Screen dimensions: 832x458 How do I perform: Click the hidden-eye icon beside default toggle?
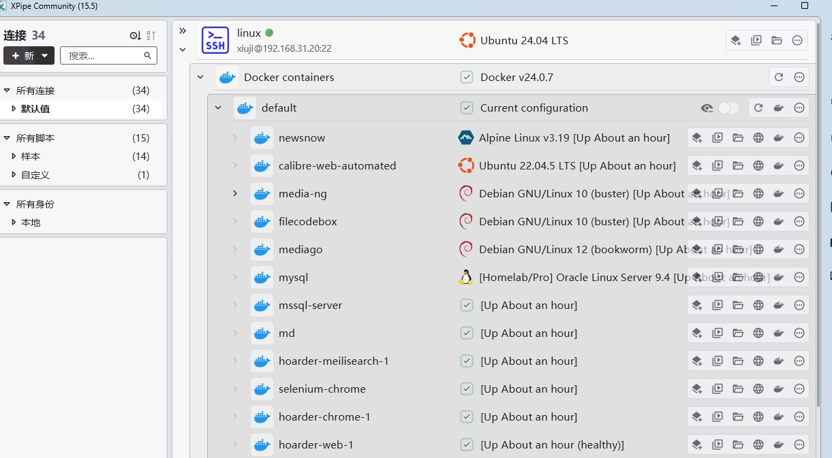[707, 108]
